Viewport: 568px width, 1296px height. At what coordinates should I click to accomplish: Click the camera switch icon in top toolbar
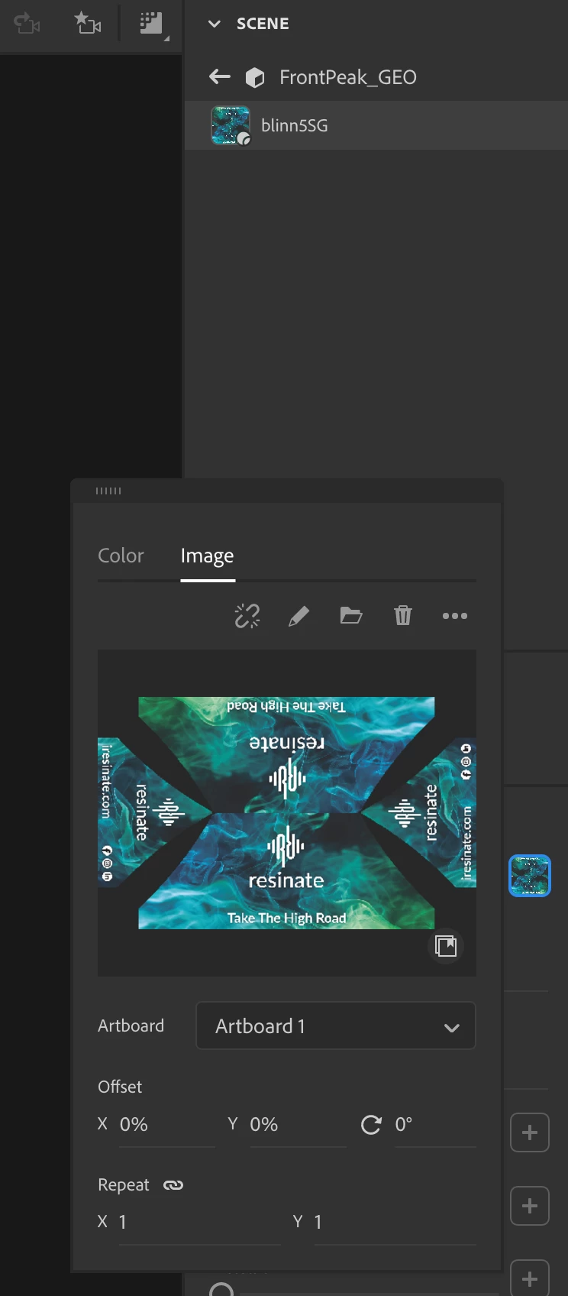tap(27, 24)
